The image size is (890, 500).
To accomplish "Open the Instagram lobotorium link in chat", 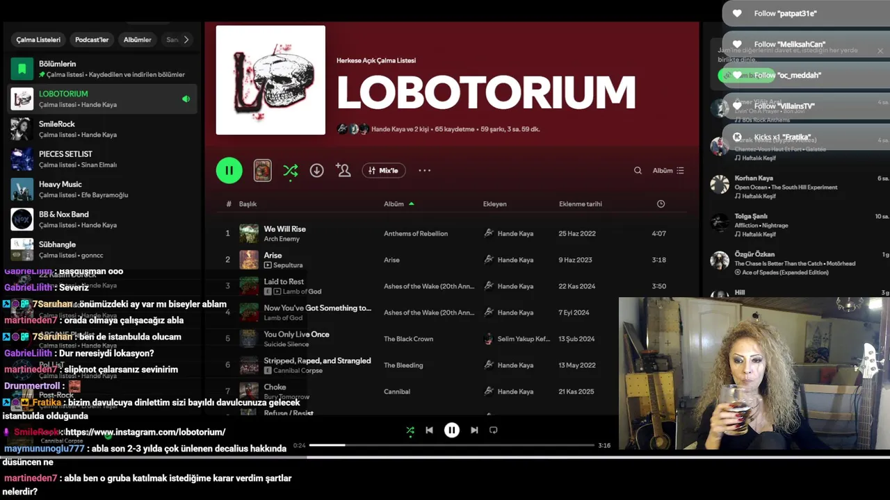I will pyautogui.click(x=145, y=432).
